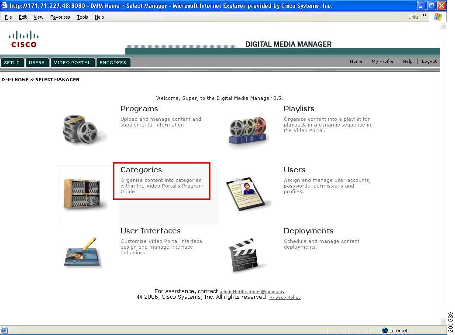Open the VIDEO PORTAL tab
The width and height of the screenshot is (455, 335).
(x=72, y=62)
